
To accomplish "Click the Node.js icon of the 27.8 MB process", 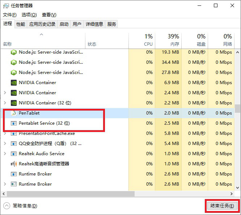I will coord(14,73).
